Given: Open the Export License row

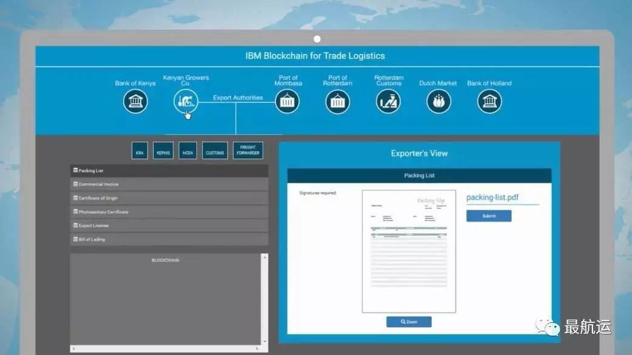Looking at the screenshot, I should click(x=169, y=225).
